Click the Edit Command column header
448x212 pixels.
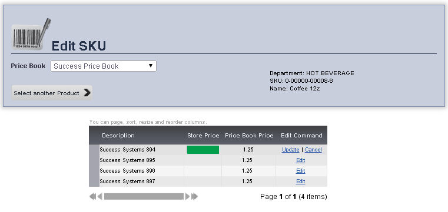[x=301, y=135]
